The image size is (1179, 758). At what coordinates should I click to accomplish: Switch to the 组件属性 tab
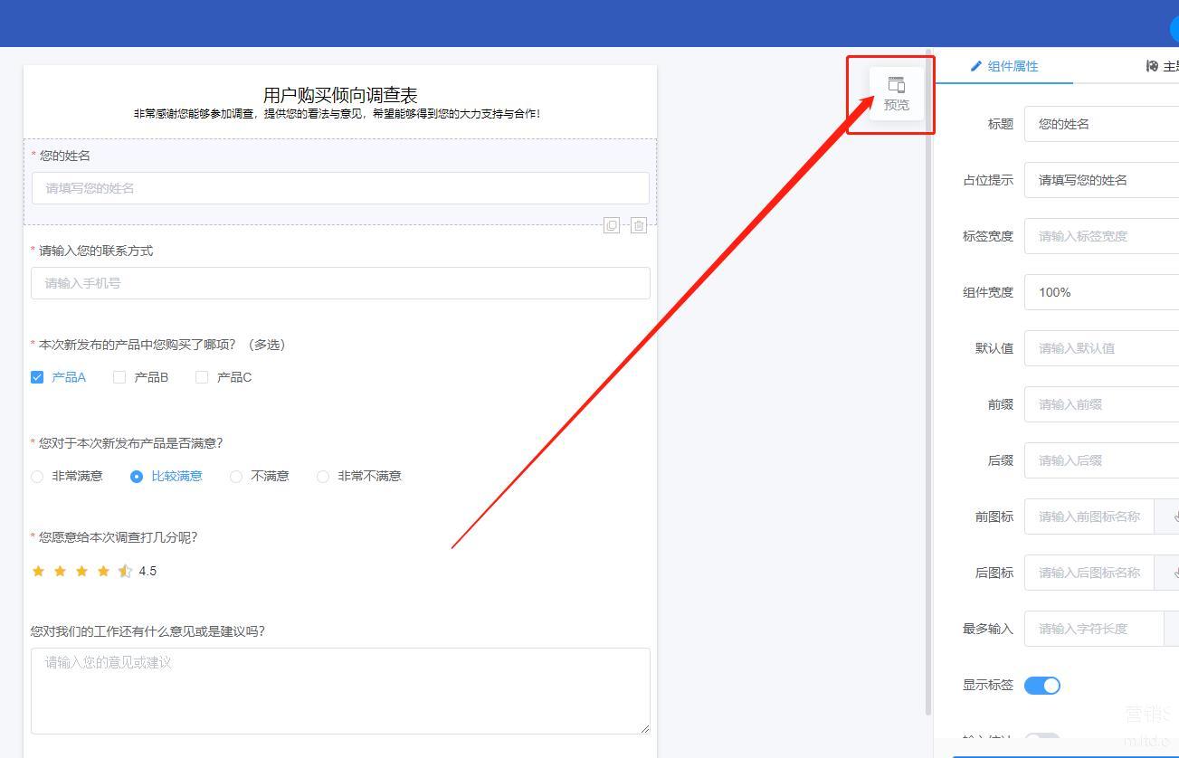pos(1004,66)
